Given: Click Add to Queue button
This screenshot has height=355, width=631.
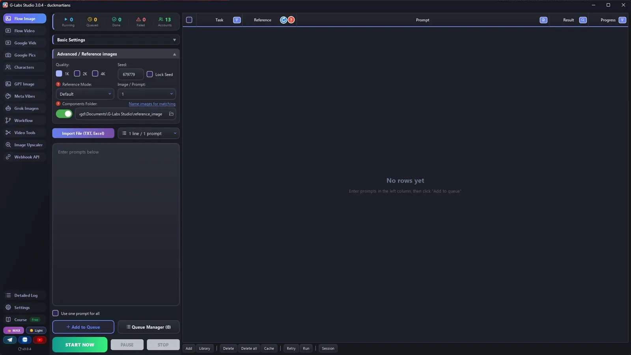Looking at the screenshot, I should tap(83, 327).
